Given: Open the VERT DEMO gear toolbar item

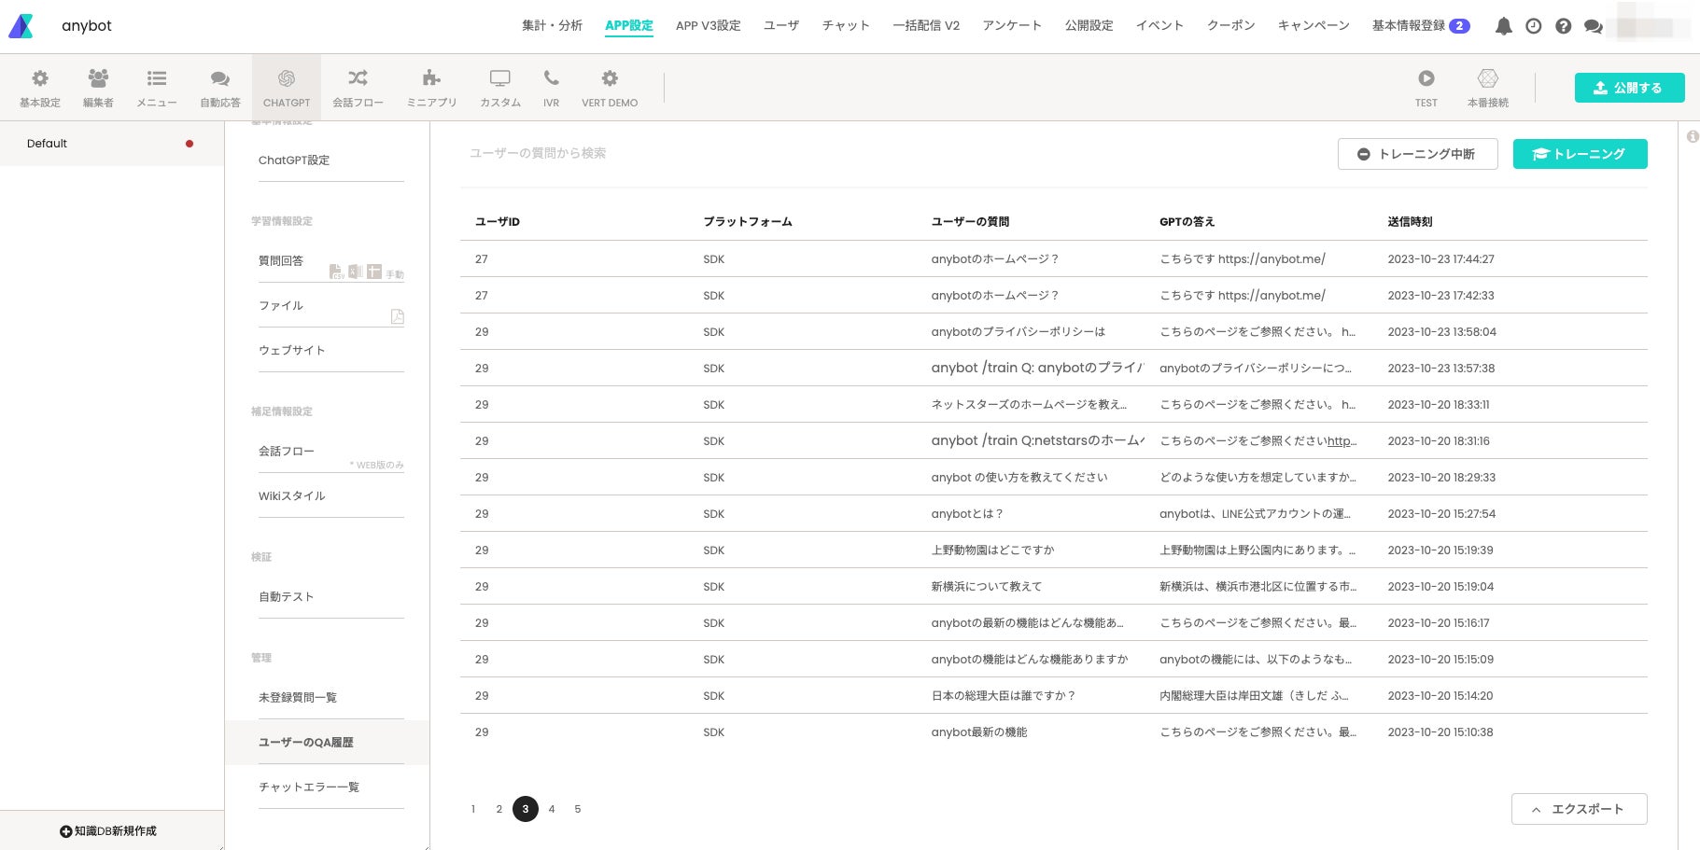Looking at the screenshot, I should pos(610,88).
